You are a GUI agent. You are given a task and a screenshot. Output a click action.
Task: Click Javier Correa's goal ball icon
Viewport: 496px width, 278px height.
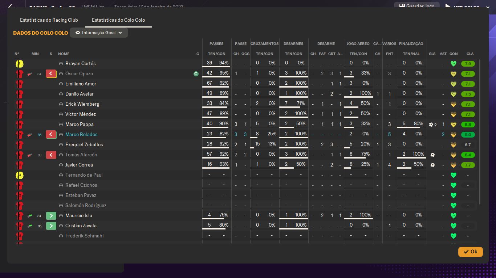432,165
